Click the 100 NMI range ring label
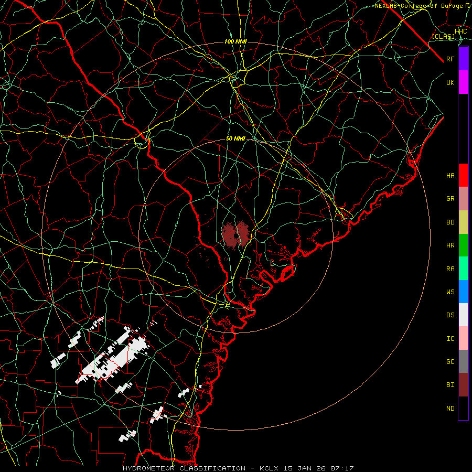Image resolution: width=472 pixels, height=472 pixels. click(x=235, y=41)
